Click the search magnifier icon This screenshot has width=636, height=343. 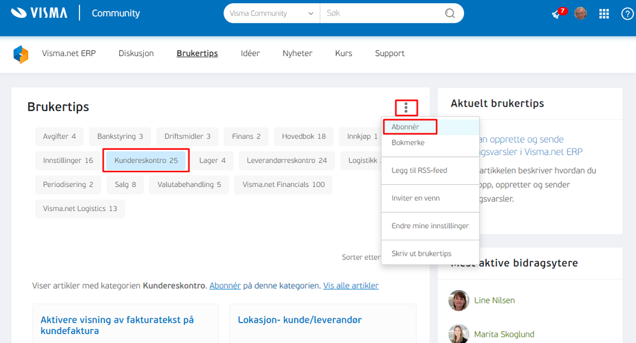click(450, 13)
